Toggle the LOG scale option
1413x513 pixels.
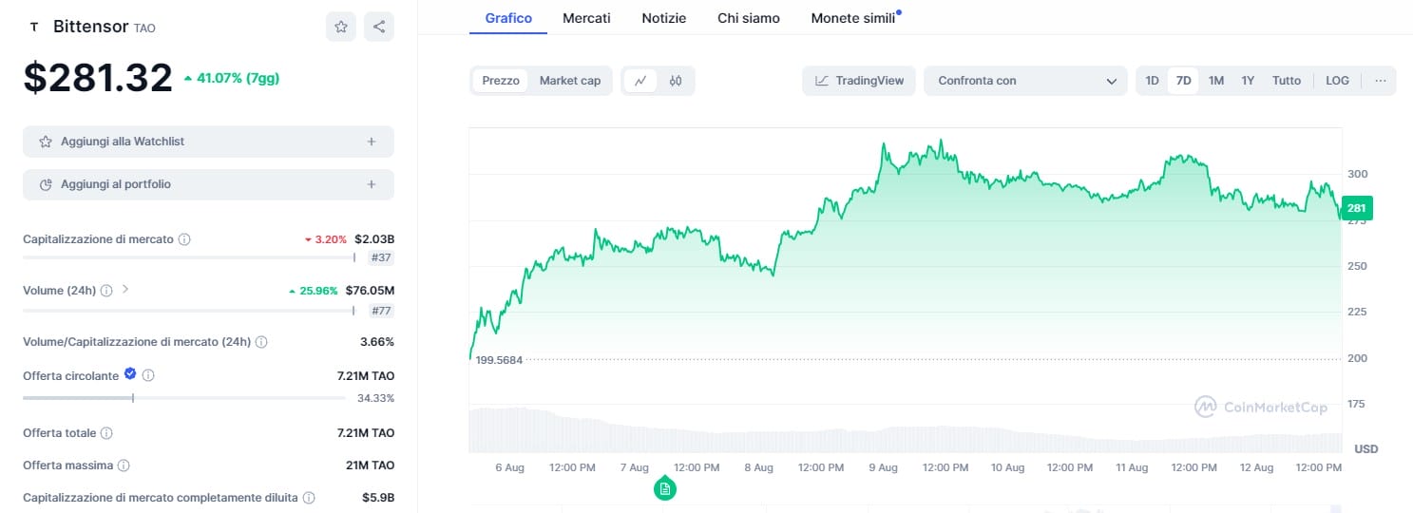1337,81
